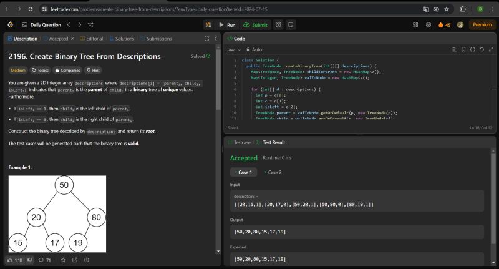Shuffle to a random problem
Image resolution: width=499 pixels, height=269 pixels.
(x=90, y=25)
